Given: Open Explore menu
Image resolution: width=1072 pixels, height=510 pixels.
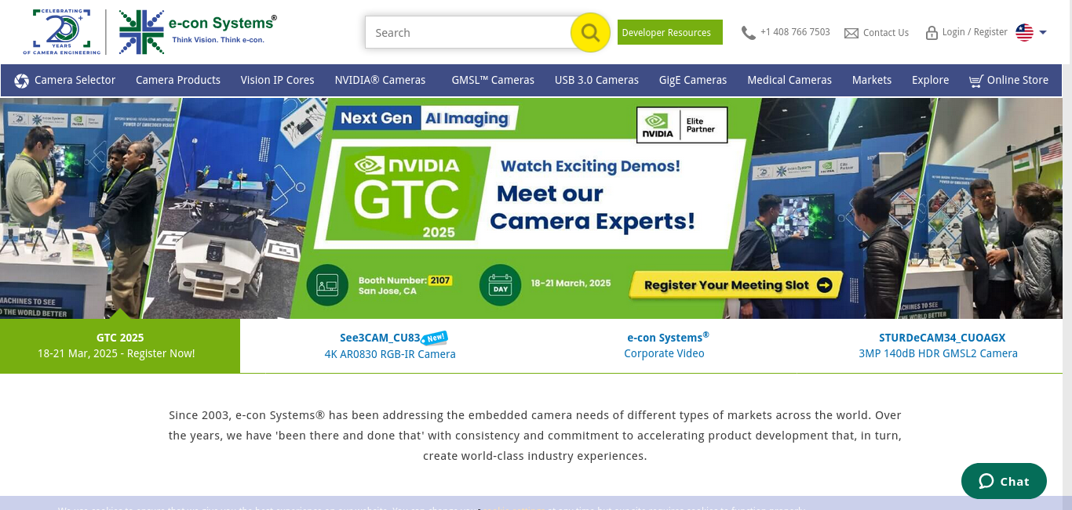Looking at the screenshot, I should (931, 80).
